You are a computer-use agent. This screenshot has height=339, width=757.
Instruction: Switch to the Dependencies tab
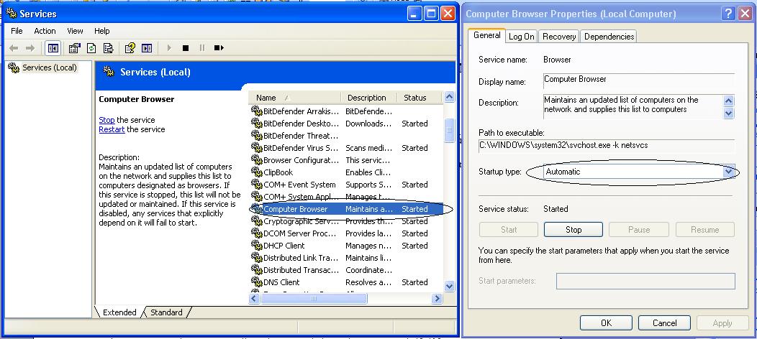[x=609, y=37]
